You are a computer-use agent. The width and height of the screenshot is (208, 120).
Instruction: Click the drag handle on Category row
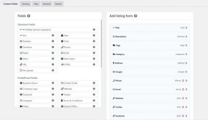(x=186, y=54)
